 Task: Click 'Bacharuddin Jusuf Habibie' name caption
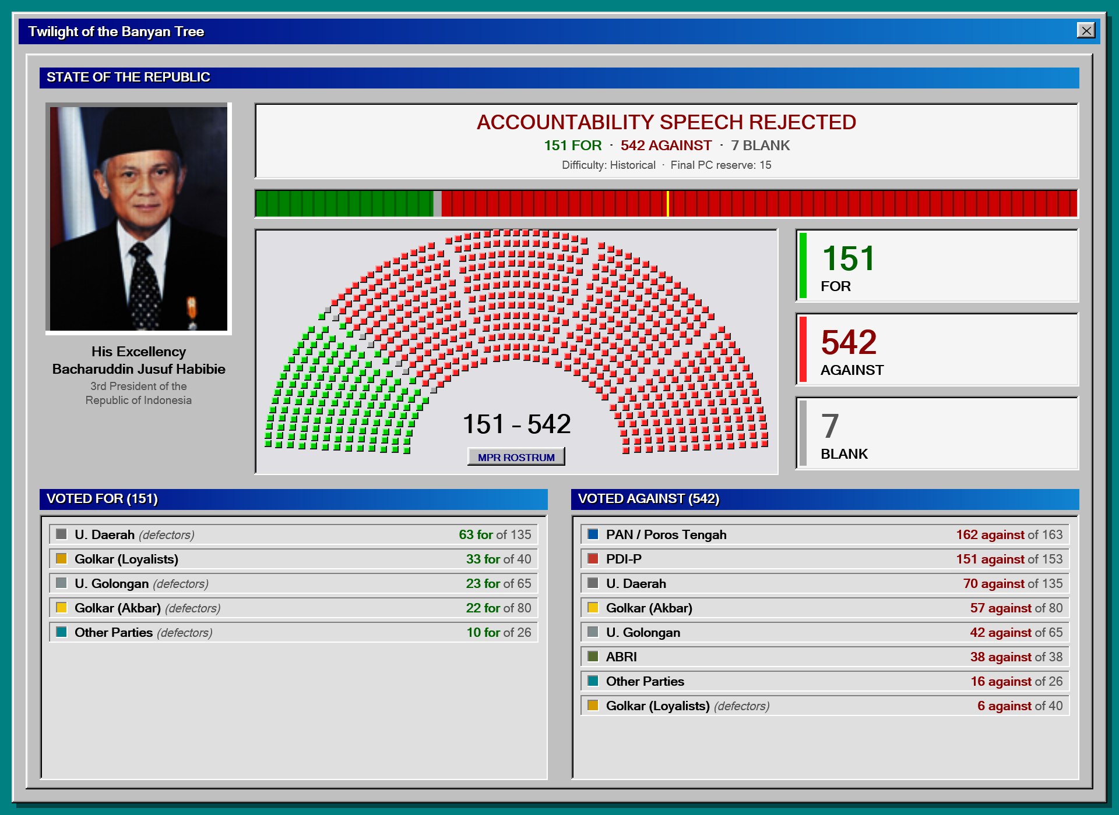coord(139,369)
